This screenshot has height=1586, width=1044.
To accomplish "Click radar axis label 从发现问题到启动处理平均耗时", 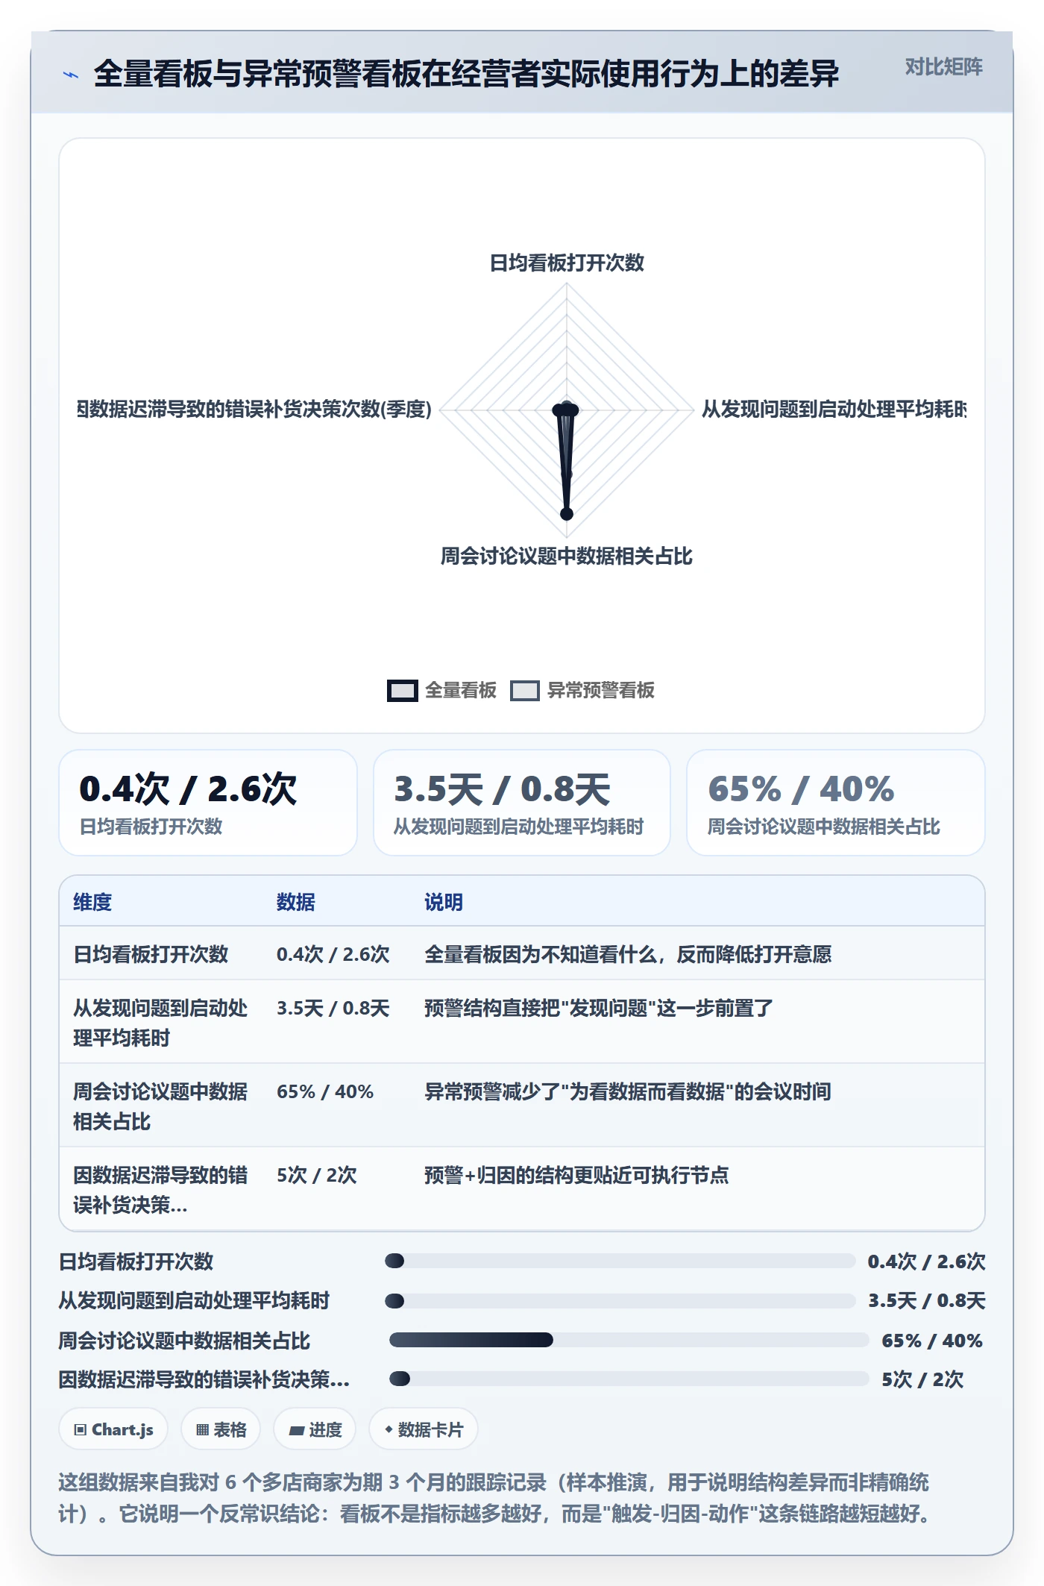I will (834, 409).
